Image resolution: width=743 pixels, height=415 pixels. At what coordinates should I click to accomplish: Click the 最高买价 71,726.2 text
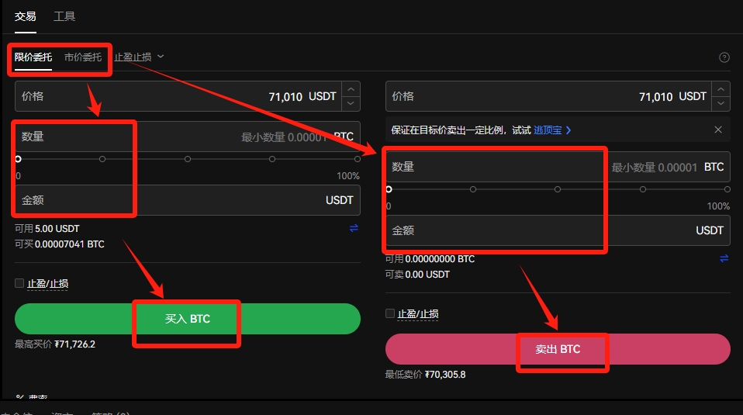click(55, 344)
